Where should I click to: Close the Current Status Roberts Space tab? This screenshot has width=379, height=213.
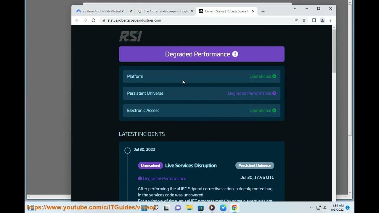[x=253, y=11]
